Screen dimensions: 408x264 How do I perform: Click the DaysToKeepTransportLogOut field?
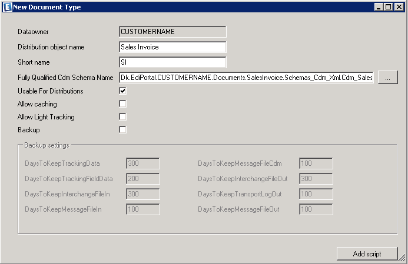(x=316, y=193)
